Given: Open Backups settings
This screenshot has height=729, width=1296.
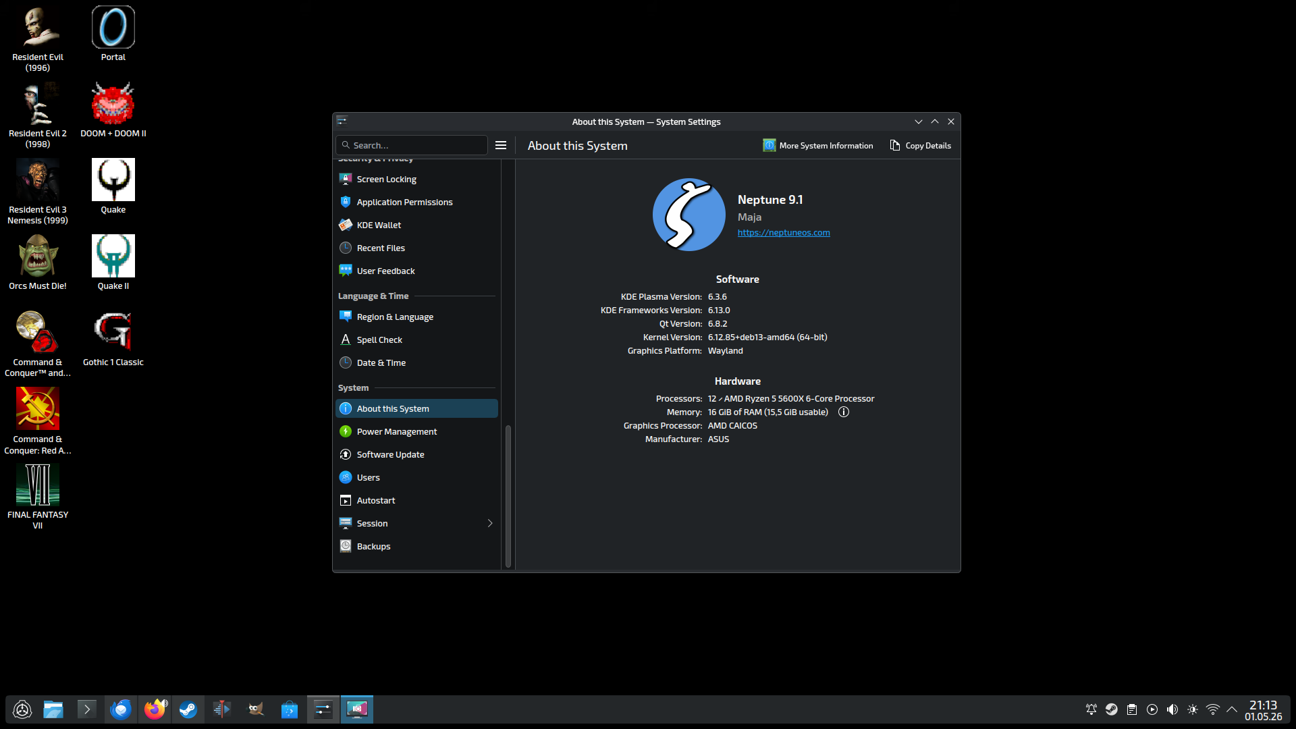Looking at the screenshot, I should click(416, 546).
